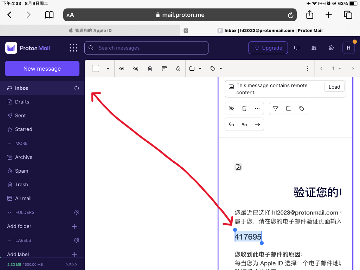Open the Spam folder
The width and height of the screenshot is (360, 270).
[42, 171]
